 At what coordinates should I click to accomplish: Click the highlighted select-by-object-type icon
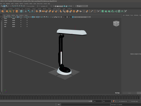tap(4, 6)
